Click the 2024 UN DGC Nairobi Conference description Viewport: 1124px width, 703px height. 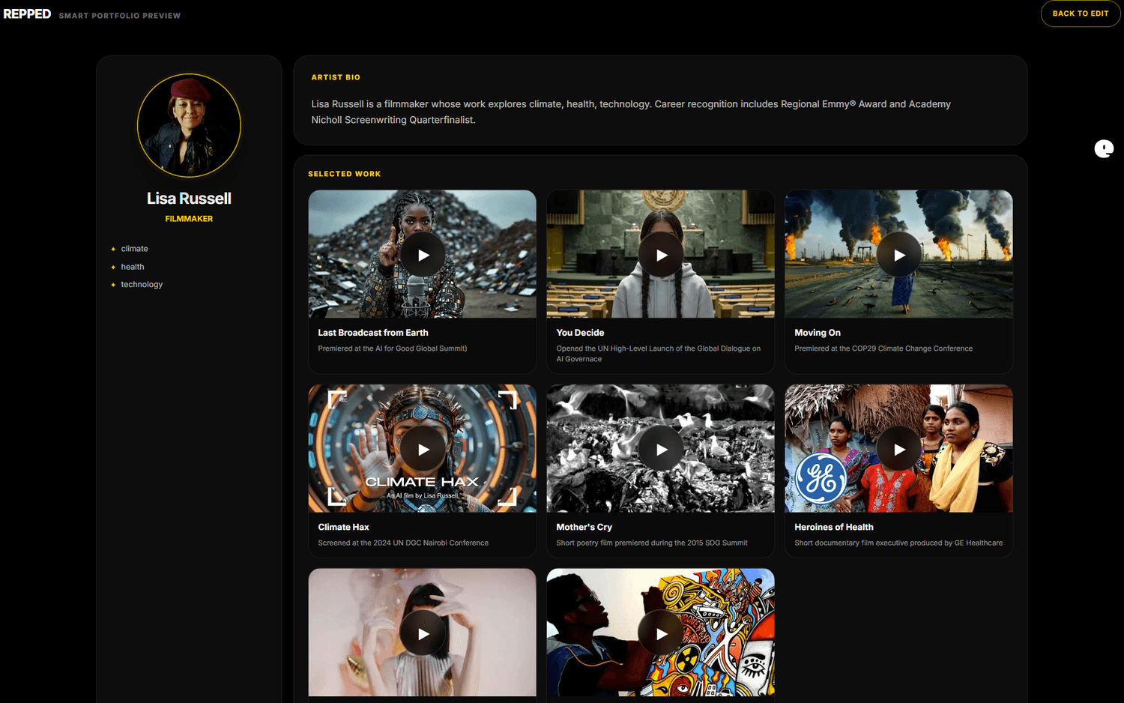403,543
